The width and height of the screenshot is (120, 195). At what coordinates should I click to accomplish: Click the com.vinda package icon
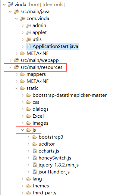tap(23, 18)
